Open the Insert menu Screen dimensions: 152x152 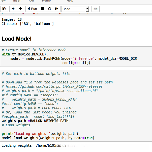17,1
